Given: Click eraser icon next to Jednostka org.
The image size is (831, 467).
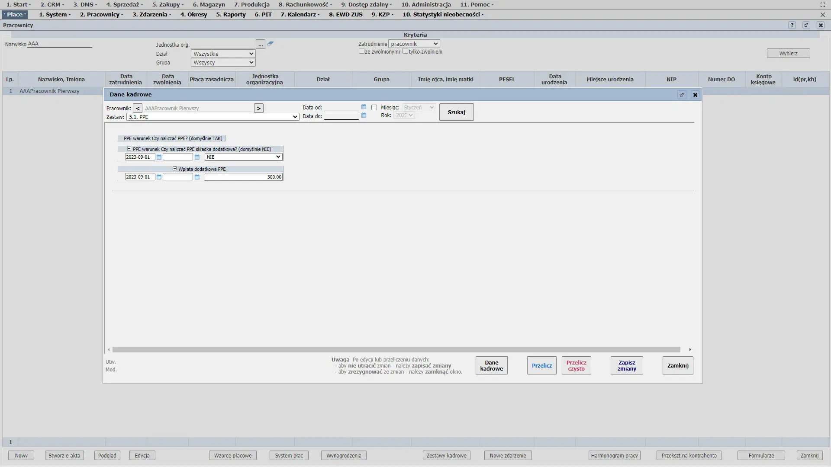Looking at the screenshot, I should coord(270,43).
